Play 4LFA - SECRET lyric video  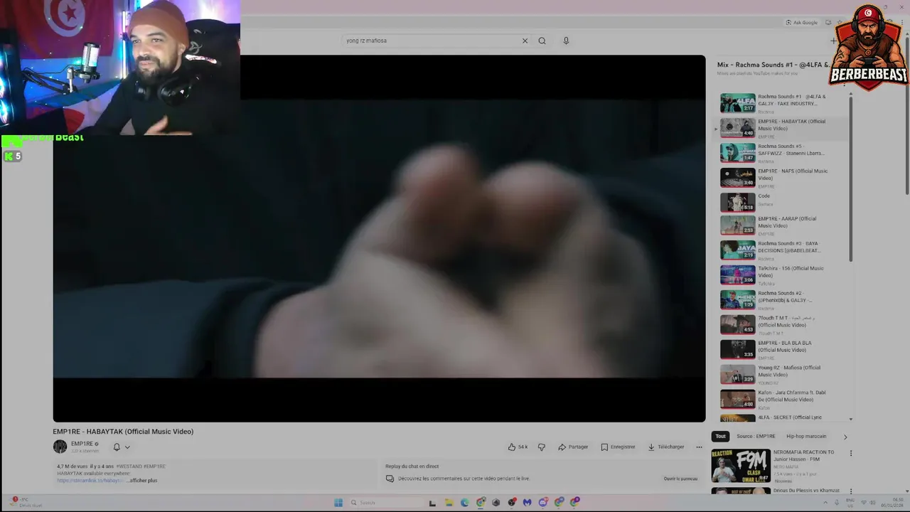tap(782, 418)
